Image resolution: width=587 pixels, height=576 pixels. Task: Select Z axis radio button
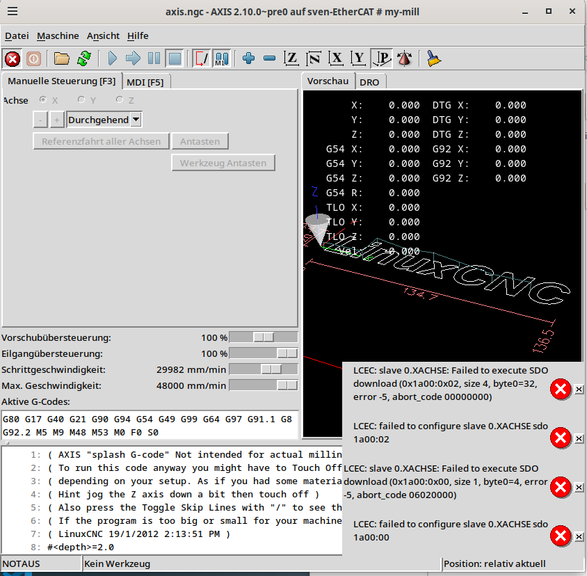(x=120, y=99)
